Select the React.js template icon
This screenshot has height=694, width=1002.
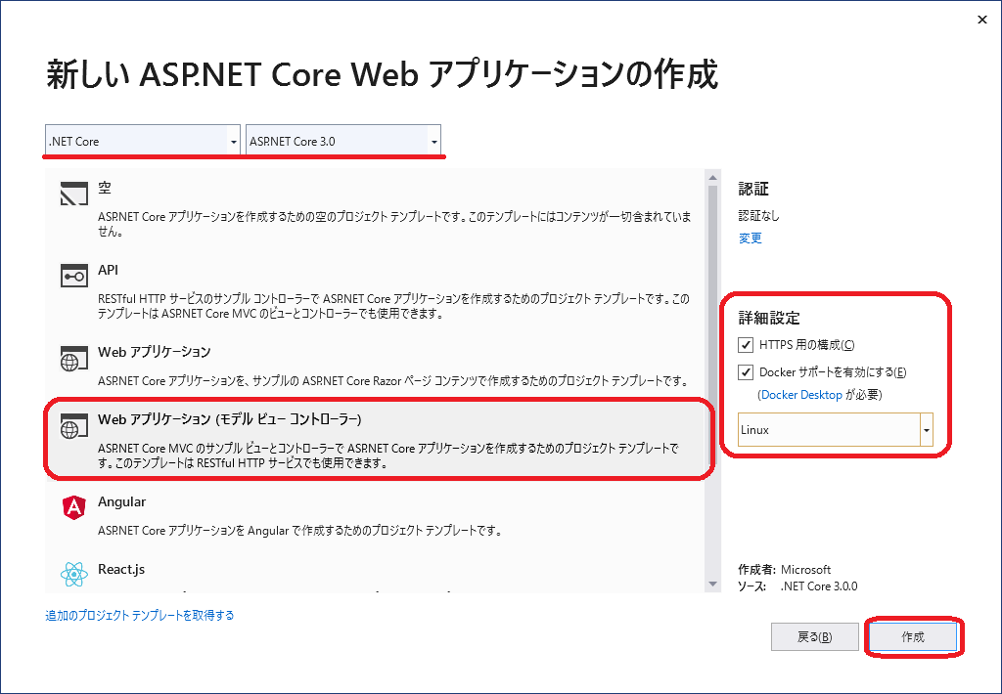[x=74, y=575]
